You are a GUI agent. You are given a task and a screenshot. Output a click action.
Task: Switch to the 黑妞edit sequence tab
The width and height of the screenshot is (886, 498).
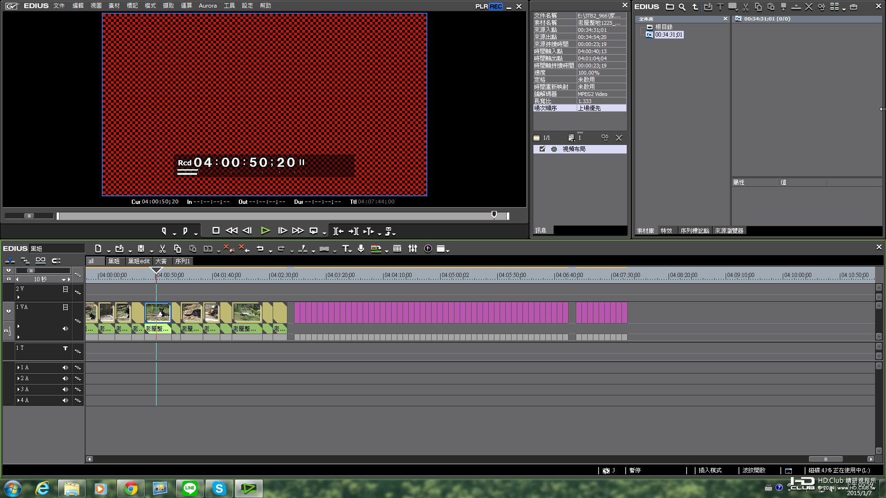click(x=139, y=261)
